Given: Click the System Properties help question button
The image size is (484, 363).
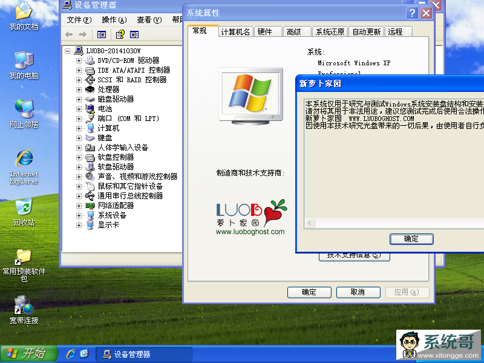Looking at the screenshot, I should tap(412, 13).
